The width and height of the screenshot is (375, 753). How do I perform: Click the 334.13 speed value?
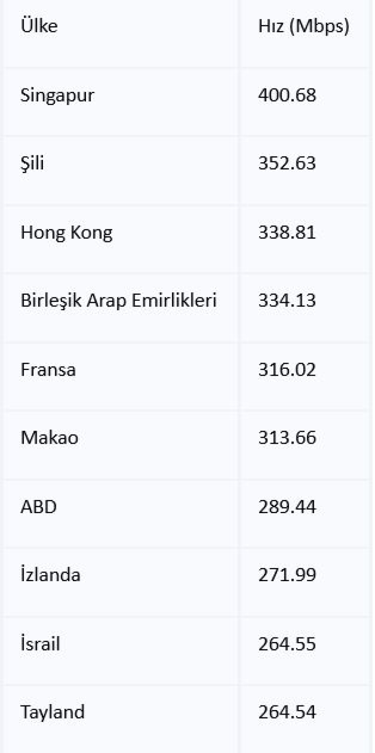[287, 301]
